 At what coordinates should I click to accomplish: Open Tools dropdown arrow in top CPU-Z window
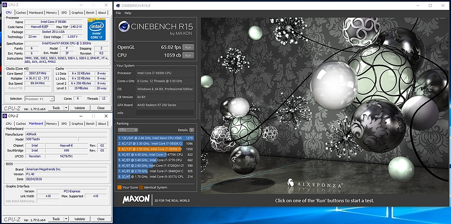pyautogui.click(x=66, y=108)
